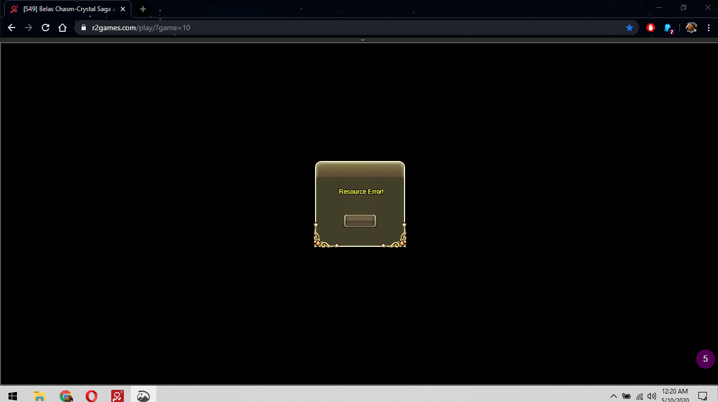Viewport: 718px width, 402px height.
Task: View site info via the lock icon
Action: (83, 28)
